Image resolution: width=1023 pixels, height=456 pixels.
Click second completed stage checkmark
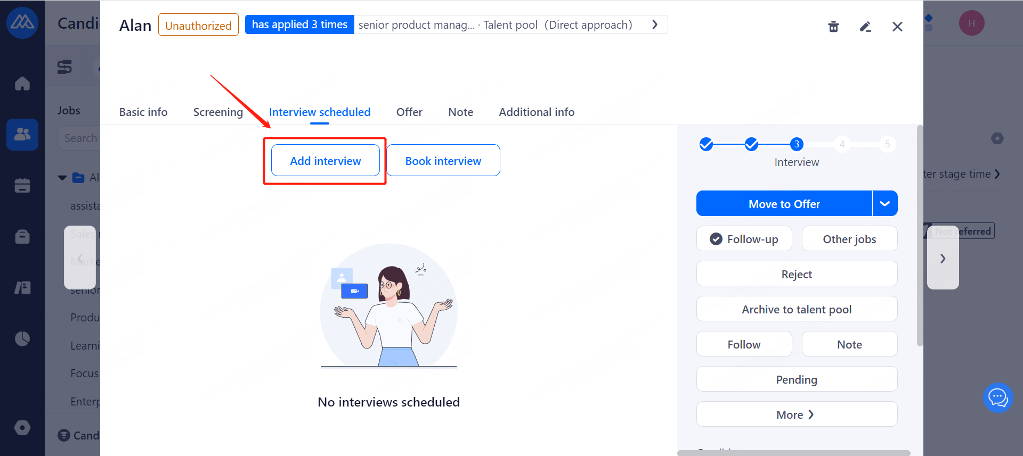(751, 144)
